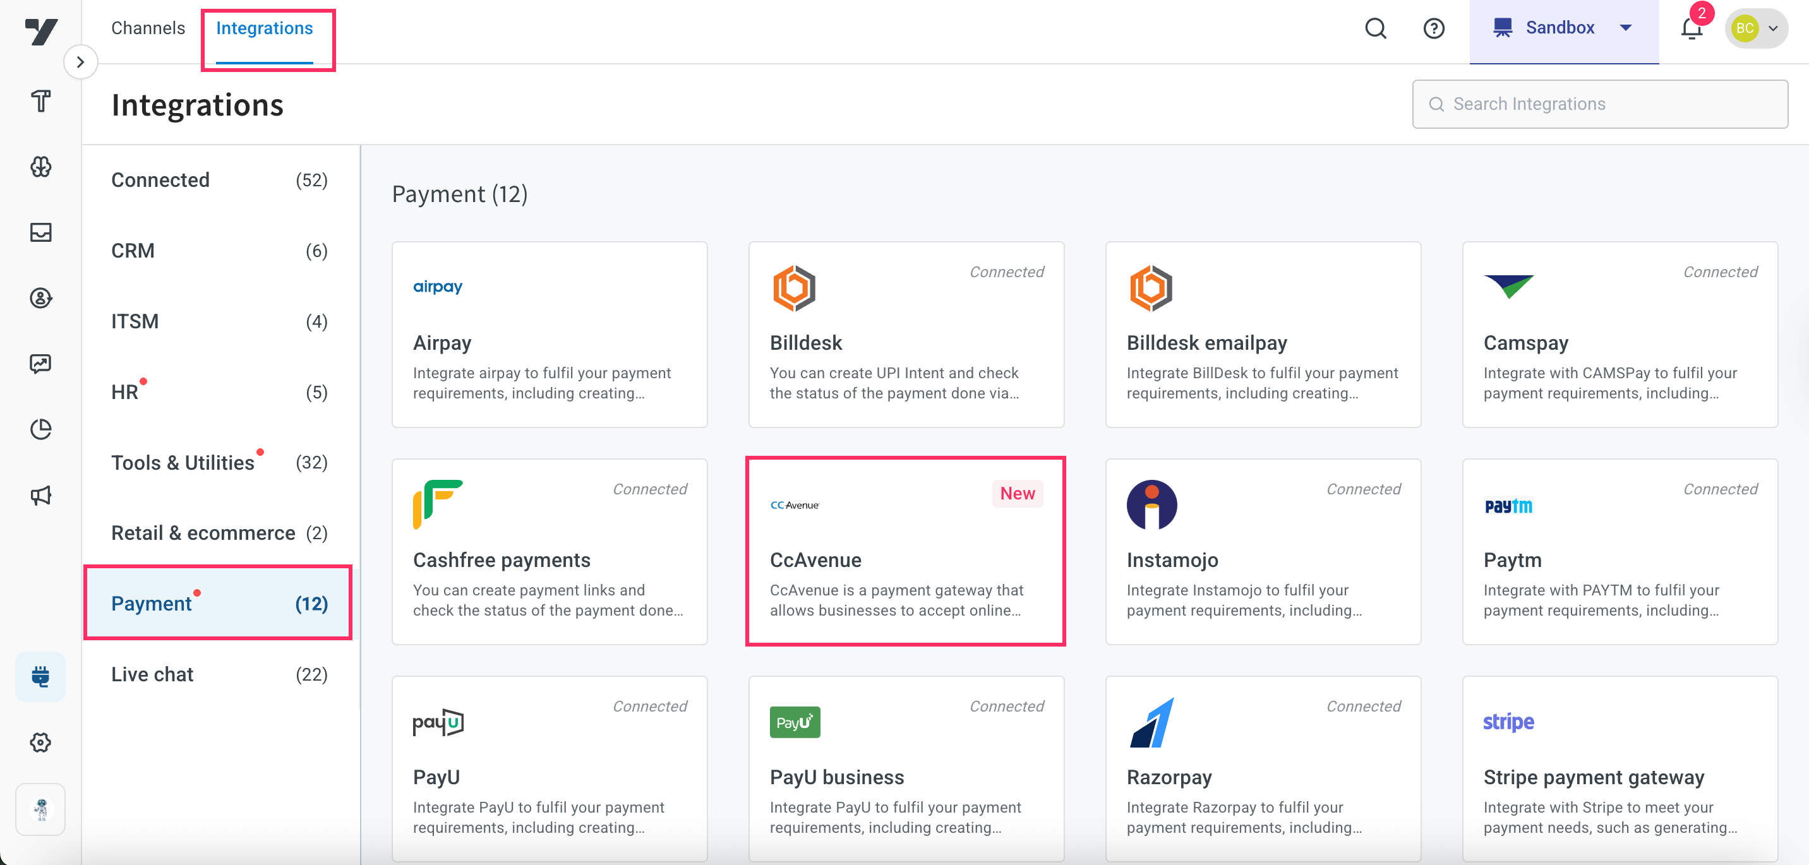Open the Stripe payment gateway card title
This screenshot has width=1809, height=865.
1594,777
